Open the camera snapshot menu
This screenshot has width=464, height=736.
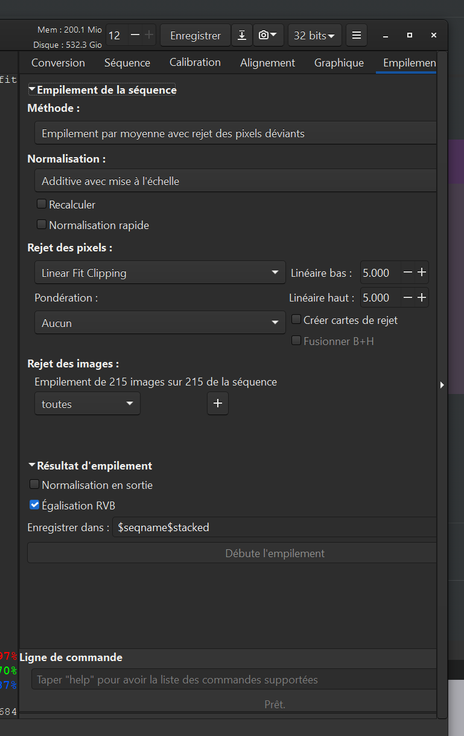(x=268, y=36)
